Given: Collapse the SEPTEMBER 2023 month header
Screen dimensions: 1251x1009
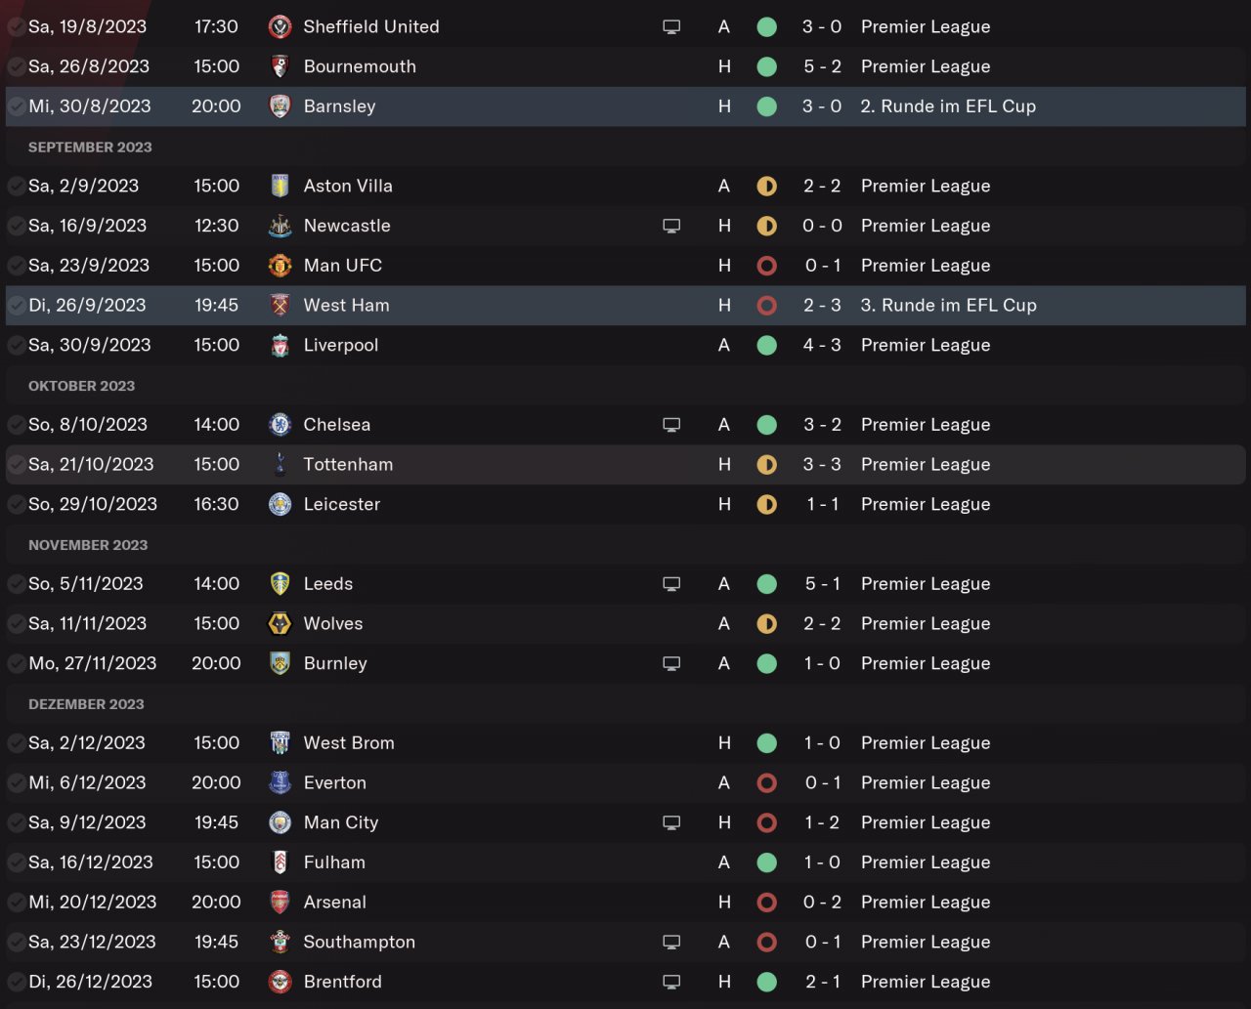Looking at the screenshot, I should 90,147.
